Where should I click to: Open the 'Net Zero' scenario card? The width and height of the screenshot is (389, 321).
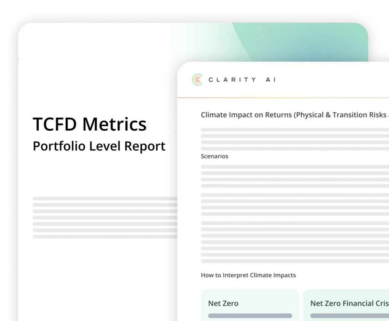pos(250,305)
